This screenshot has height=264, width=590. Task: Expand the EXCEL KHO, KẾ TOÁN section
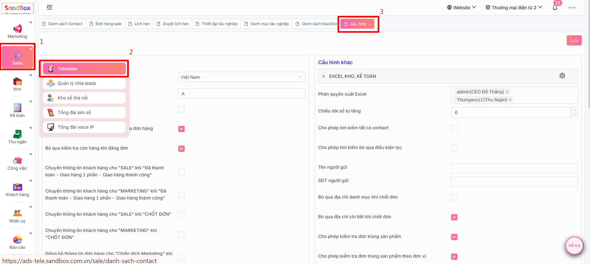324,76
